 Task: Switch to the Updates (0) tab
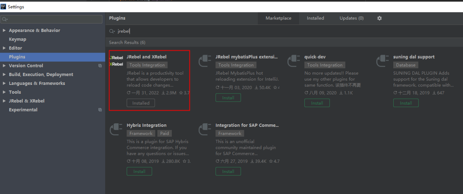(x=351, y=18)
